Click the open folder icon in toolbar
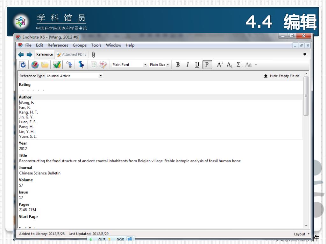The height and width of the screenshot is (244, 326). [45, 65]
